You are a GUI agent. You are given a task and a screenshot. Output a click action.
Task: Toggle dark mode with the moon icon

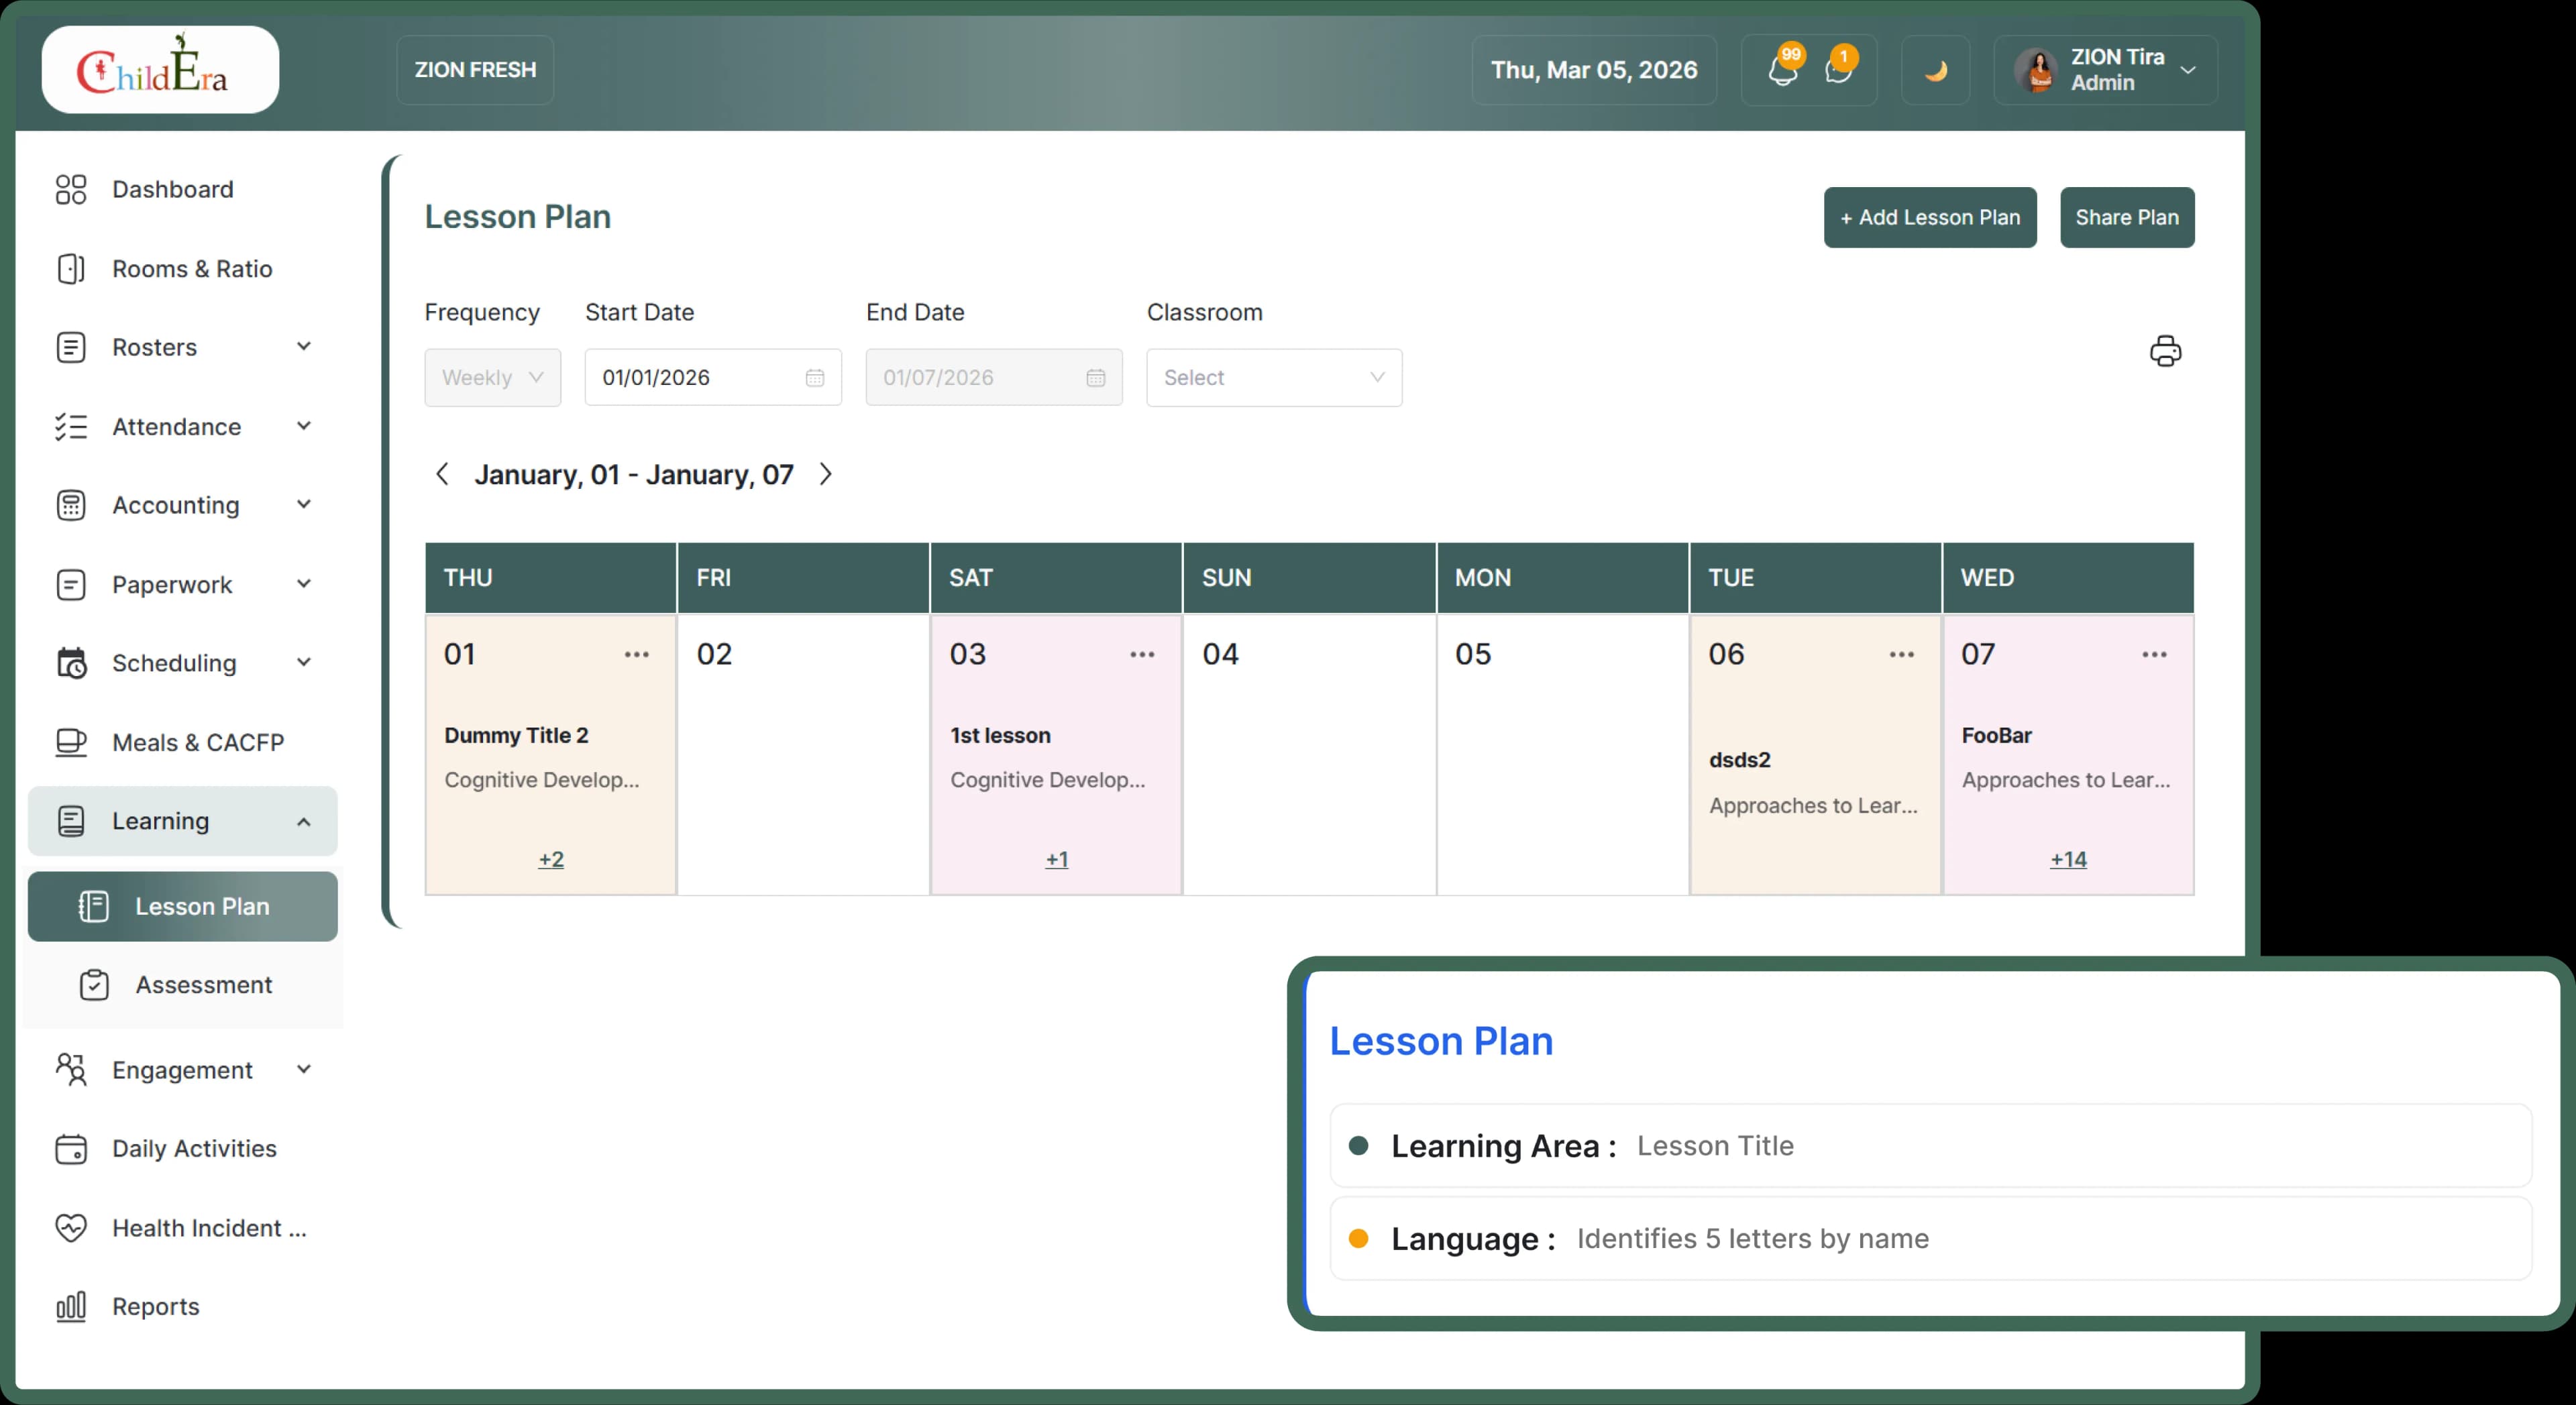tap(1935, 69)
